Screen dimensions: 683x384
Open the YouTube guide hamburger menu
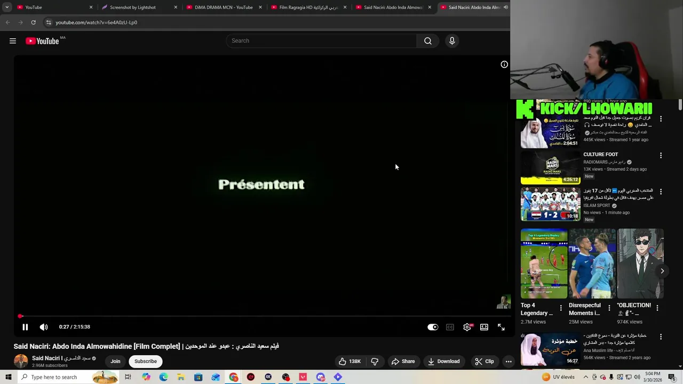[13, 41]
